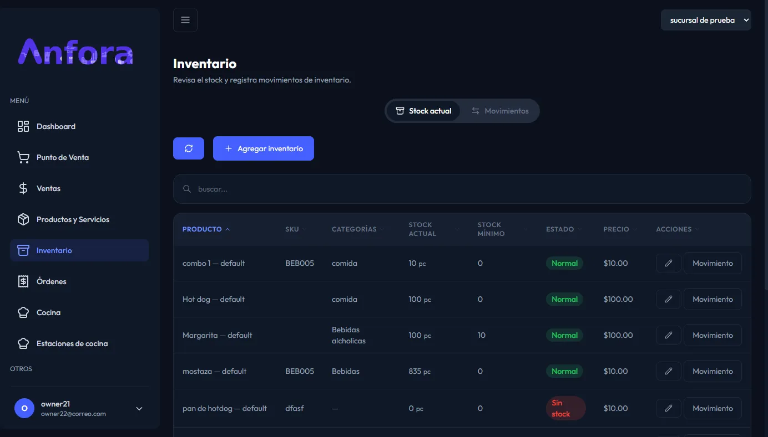Click Movimiento for the Hot dog row
The width and height of the screenshot is (768, 437).
[713, 299]
